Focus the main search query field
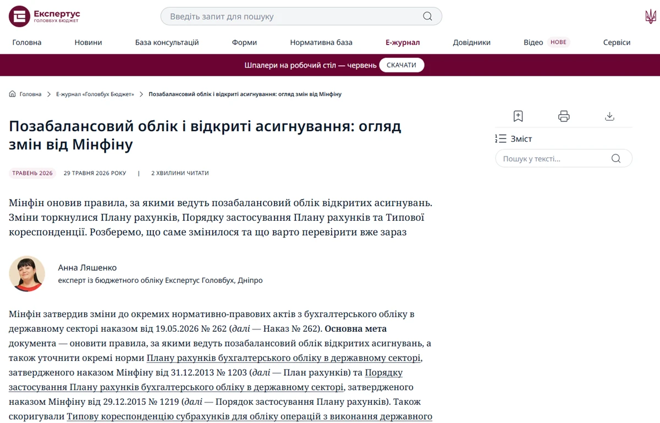 pos(301,16)
